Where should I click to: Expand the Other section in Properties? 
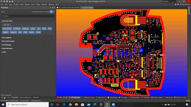click(x=4, y=52)
